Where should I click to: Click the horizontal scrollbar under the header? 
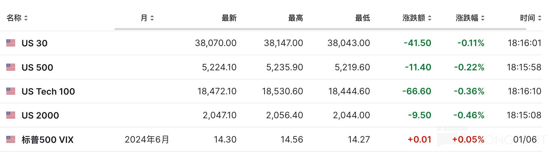(x=320, y=29)
